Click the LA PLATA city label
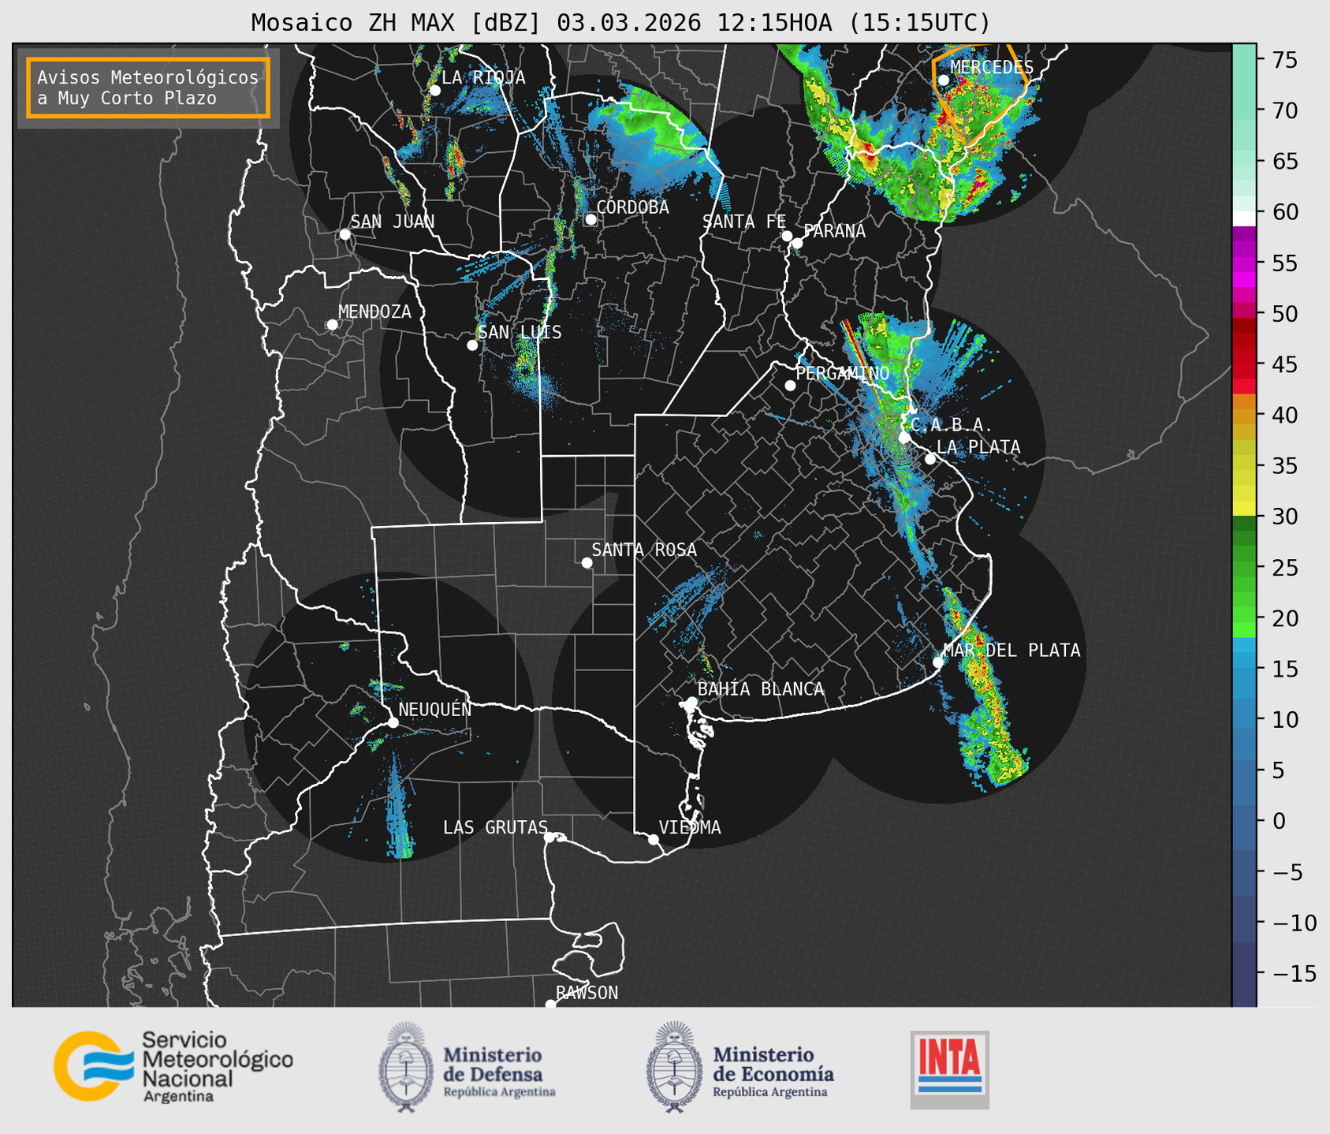1330x1134 pixels. [978, 447]
